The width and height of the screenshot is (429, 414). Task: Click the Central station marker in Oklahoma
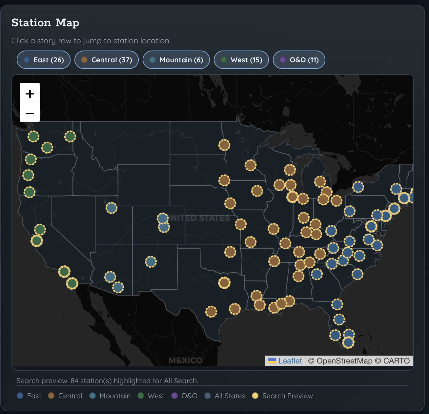coord(230,252)
